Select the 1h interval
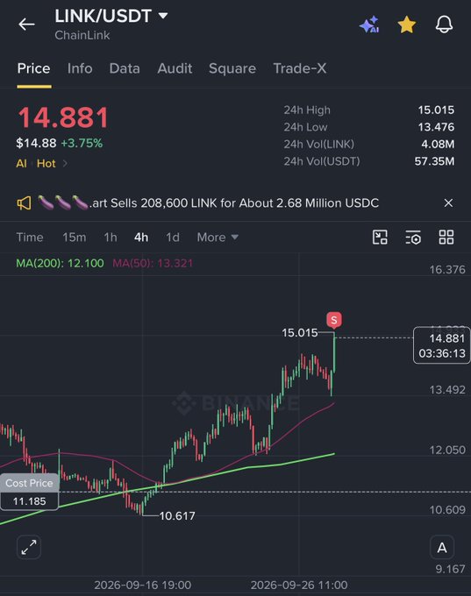Screen dimensions: 471x596 tap(111, 238)
